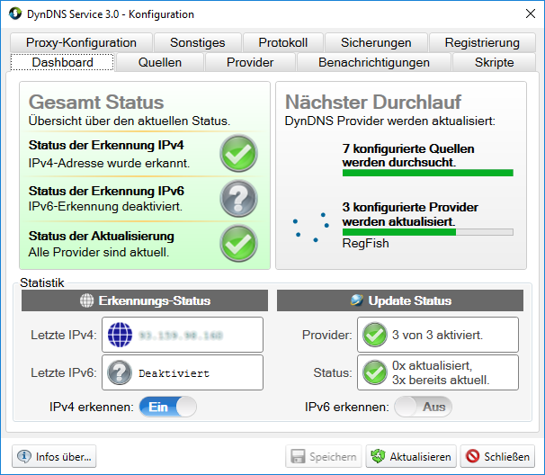Open the Proxy-Konfiguration tab
545x475 pixels.
pos(81,42)
